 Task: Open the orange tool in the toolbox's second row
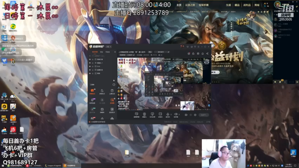112,100
